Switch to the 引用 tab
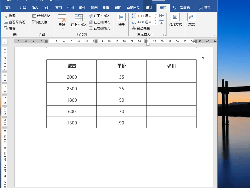The height and width of the screenshot is (188, 250). [x=71, y=8]
